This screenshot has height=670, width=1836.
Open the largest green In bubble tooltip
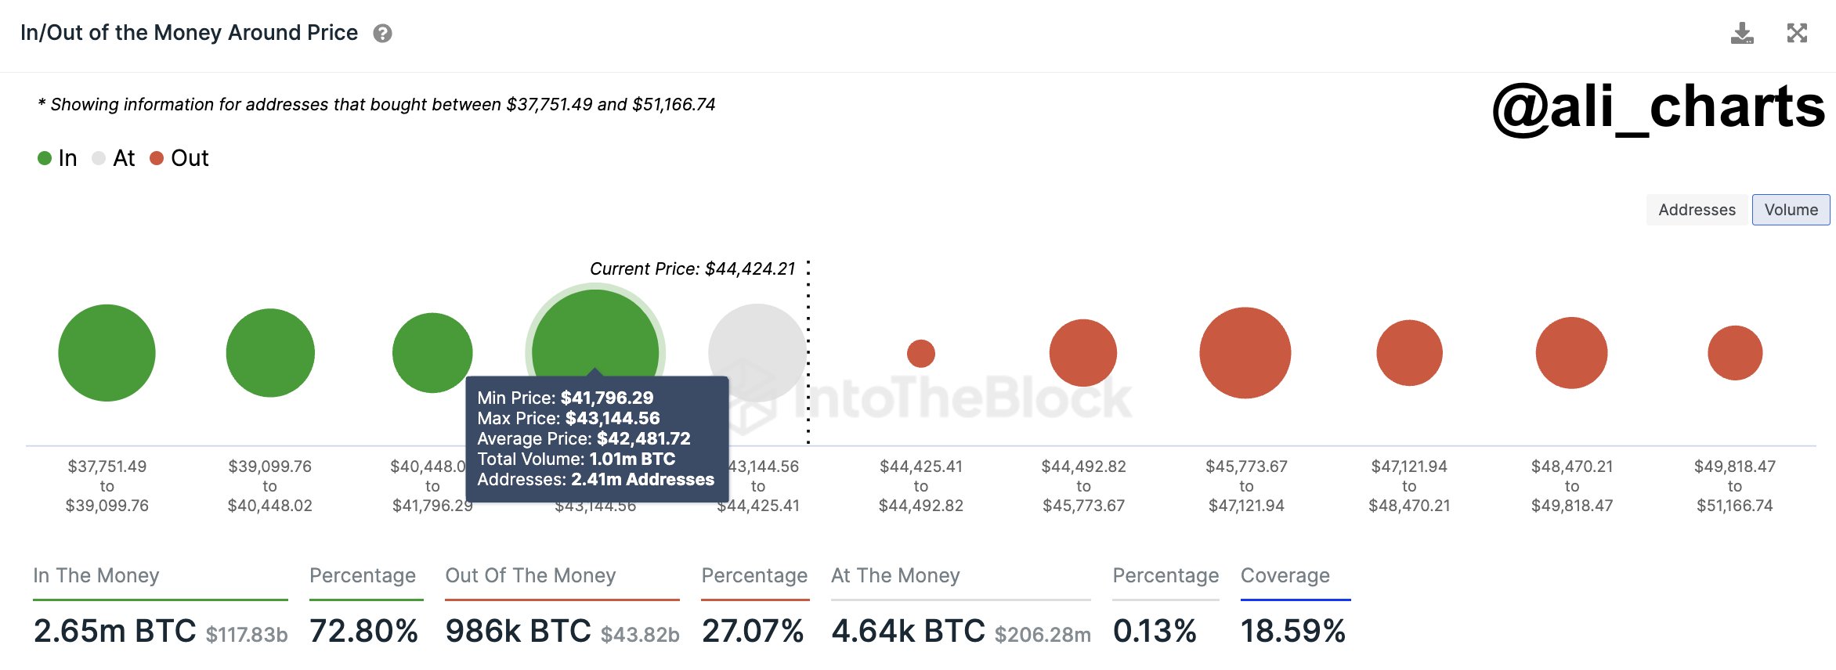[595, 337]
